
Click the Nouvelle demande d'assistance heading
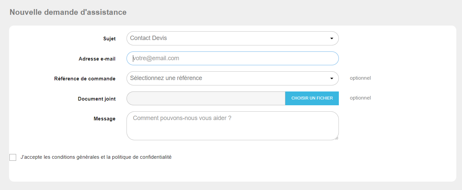pyautogui.click(x=68, y=12)
